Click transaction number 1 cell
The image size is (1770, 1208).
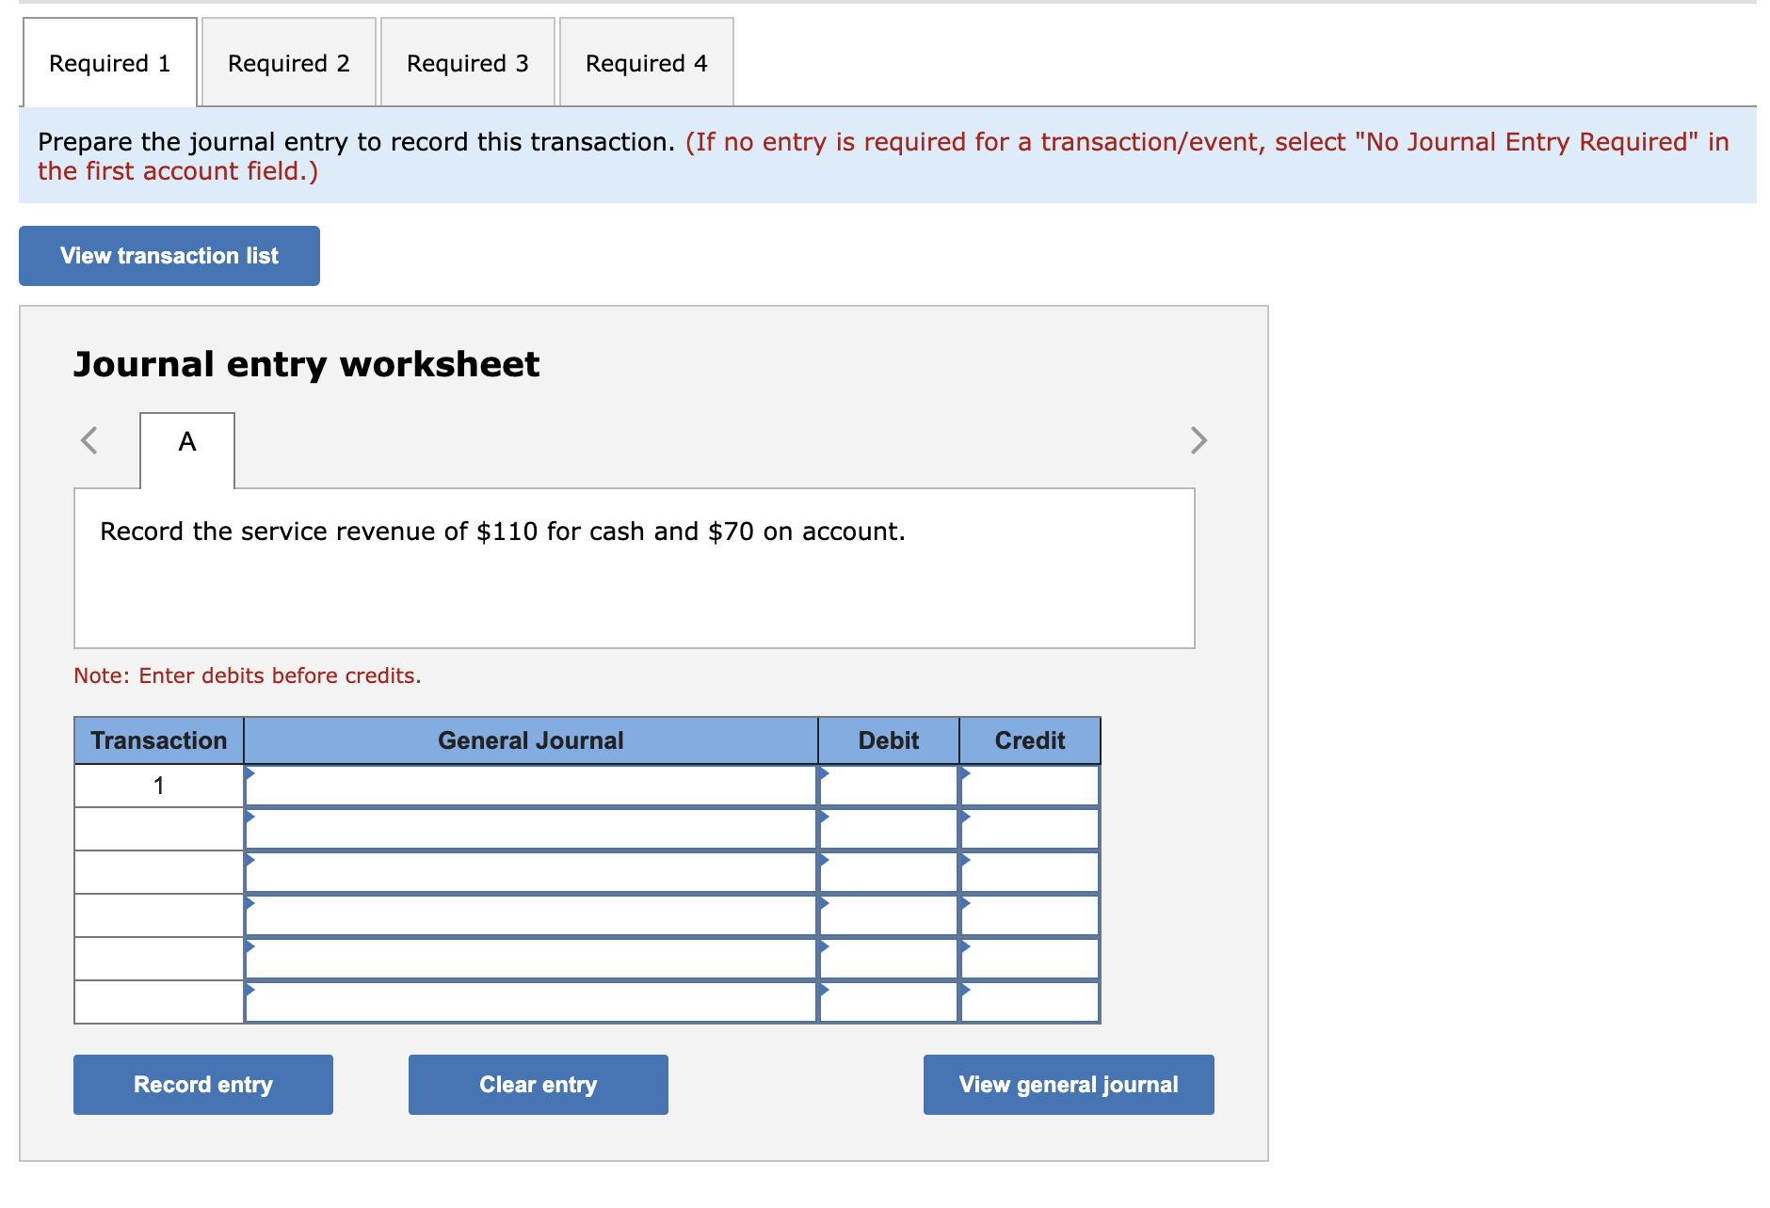pyautogui.click(x=159, y=786)
